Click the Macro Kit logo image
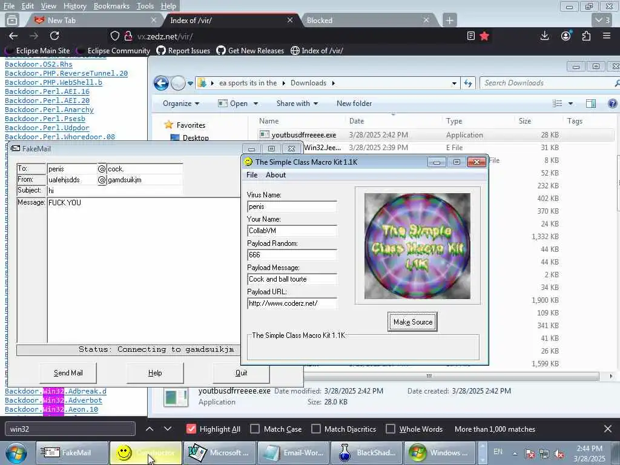 (417, 246)
